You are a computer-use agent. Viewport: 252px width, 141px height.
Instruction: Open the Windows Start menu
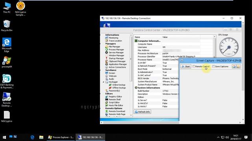(4, 137)
